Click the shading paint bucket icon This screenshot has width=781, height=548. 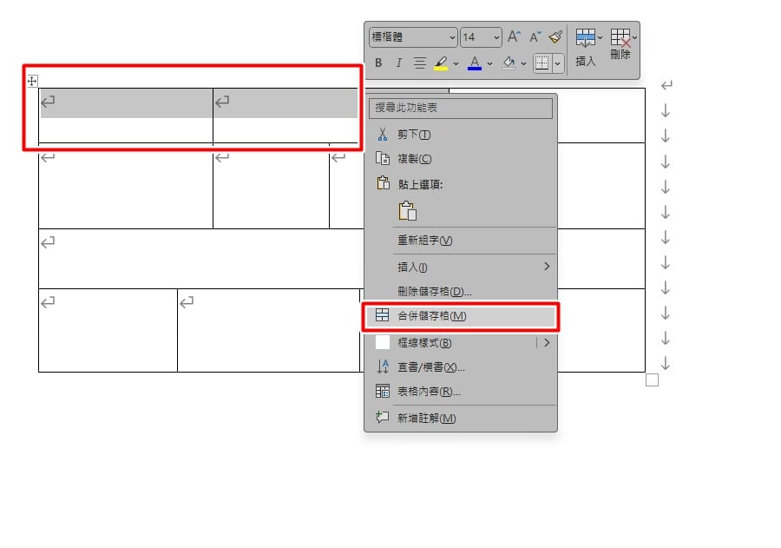(x=509, y=63)
